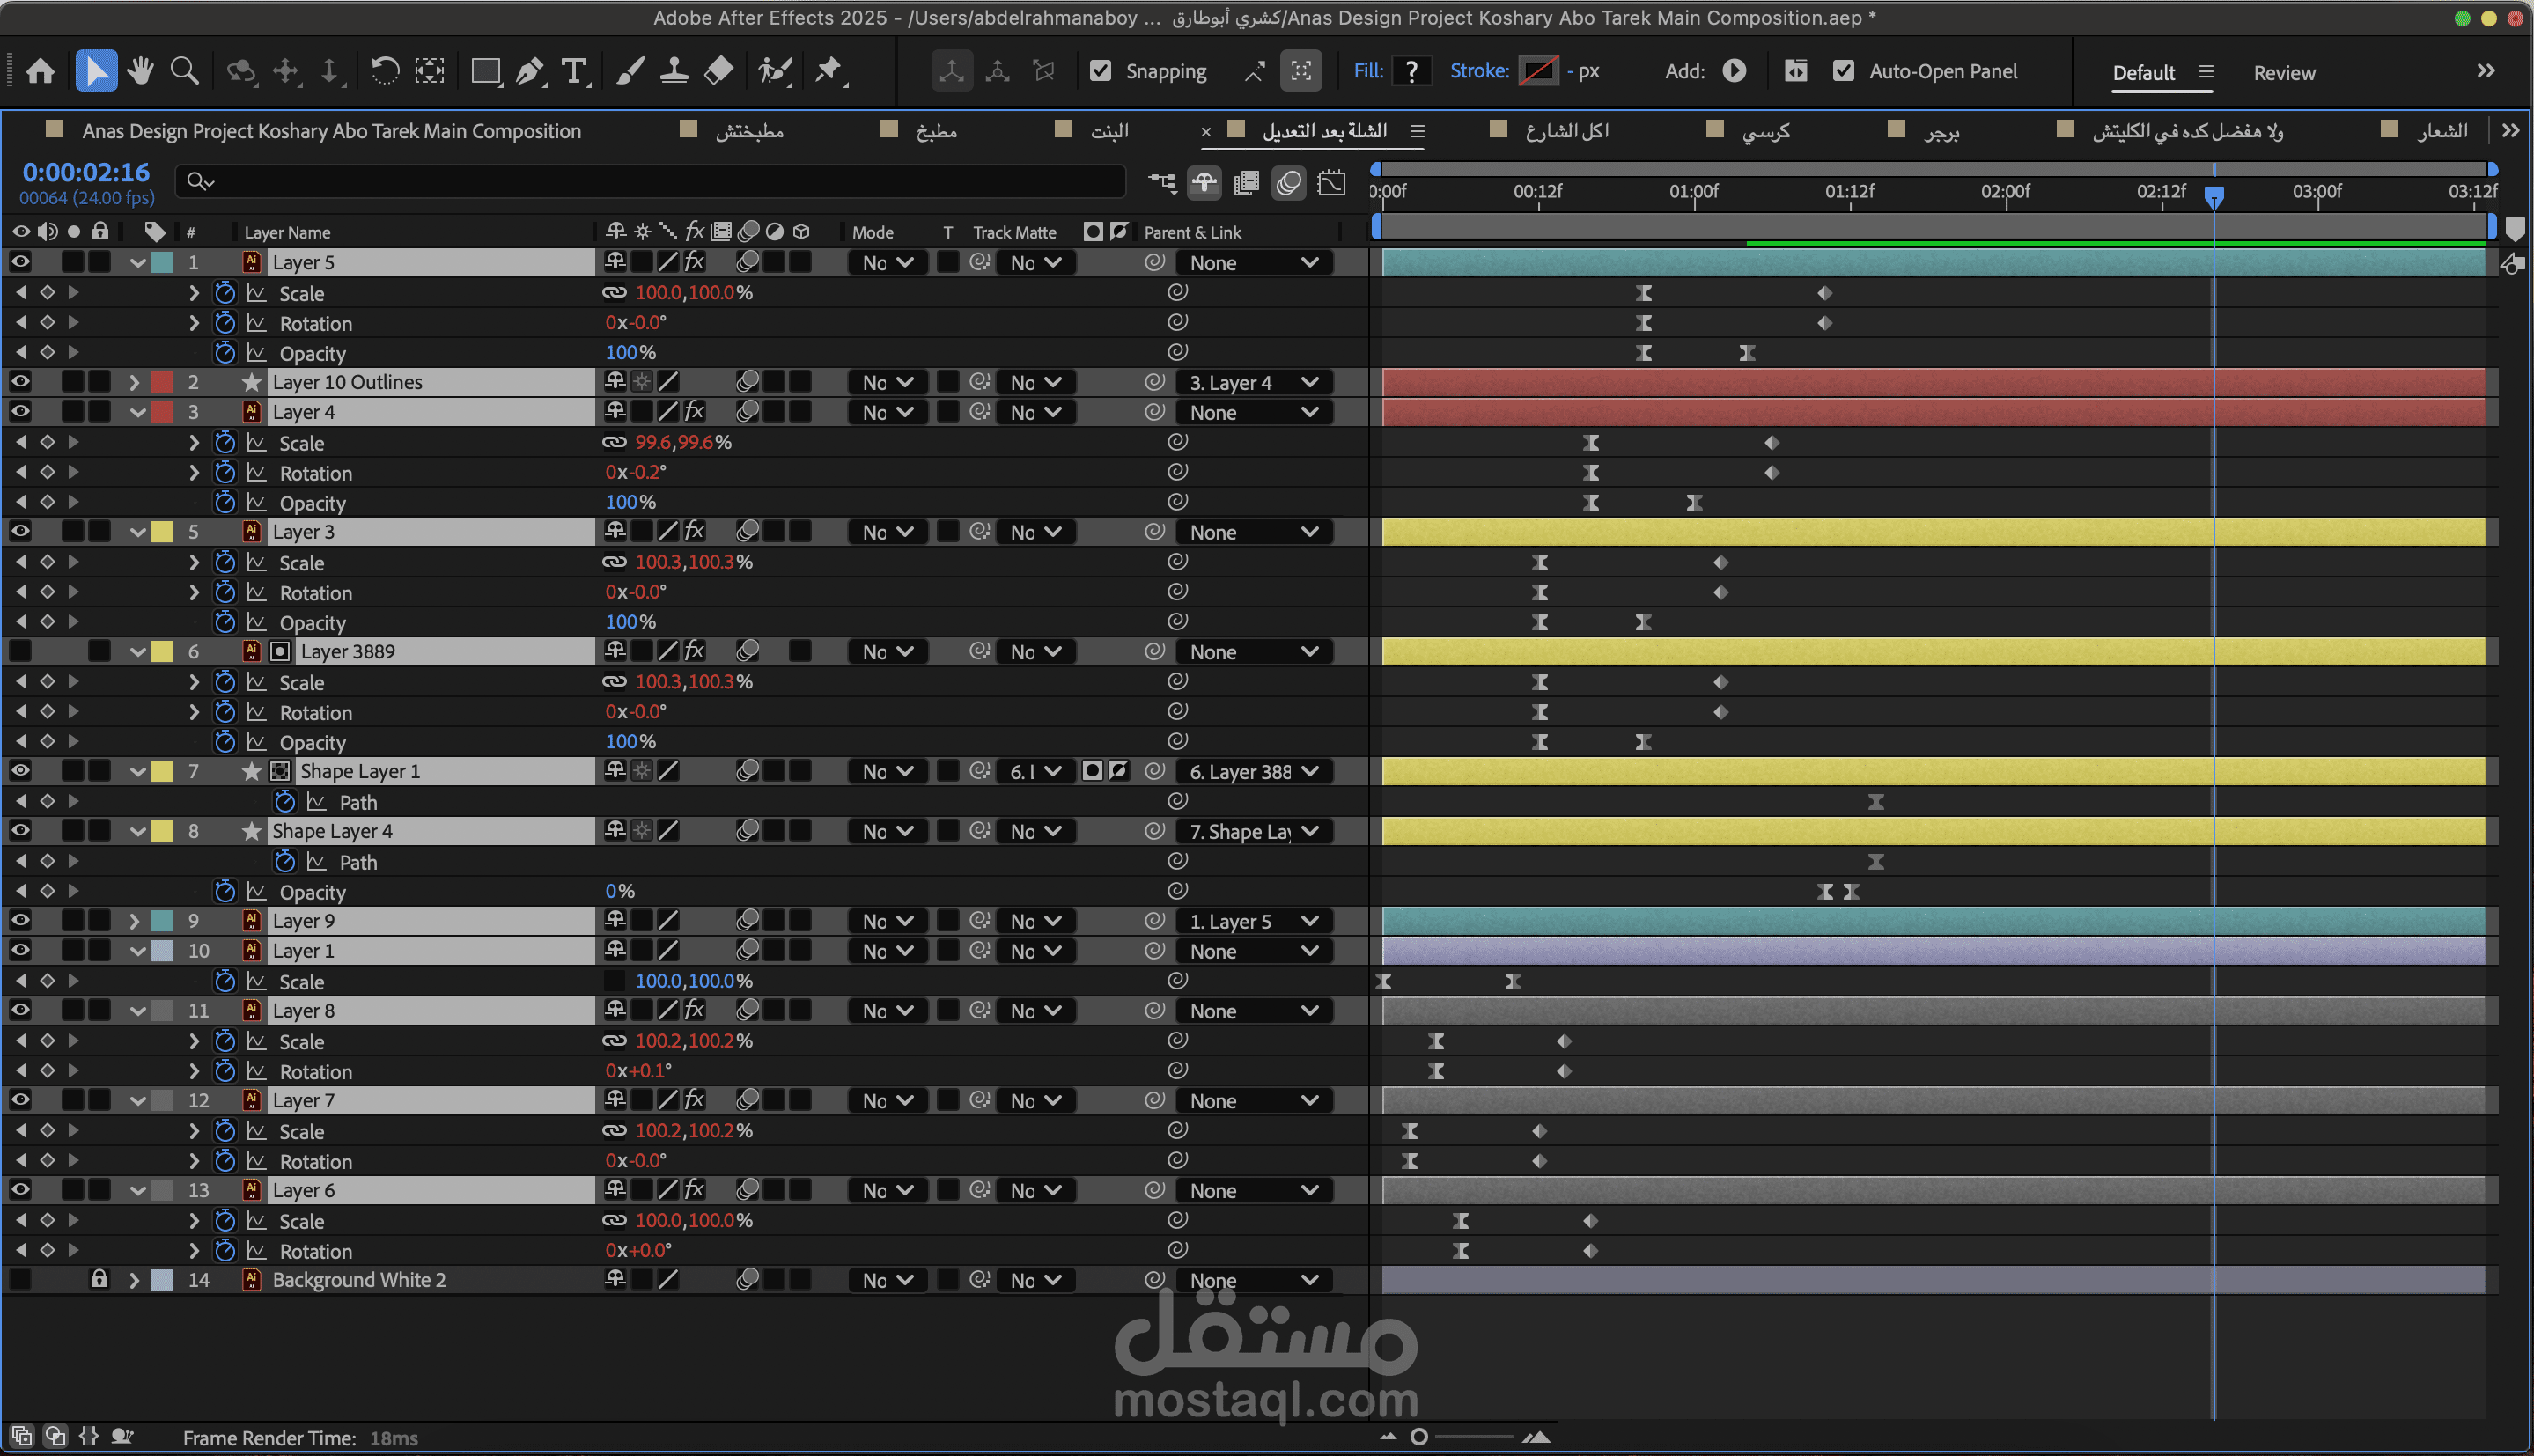The width and height of the screenshot is (2534, 1456).
Task: Expand the Background White 2 layer
Action: 134,1280
